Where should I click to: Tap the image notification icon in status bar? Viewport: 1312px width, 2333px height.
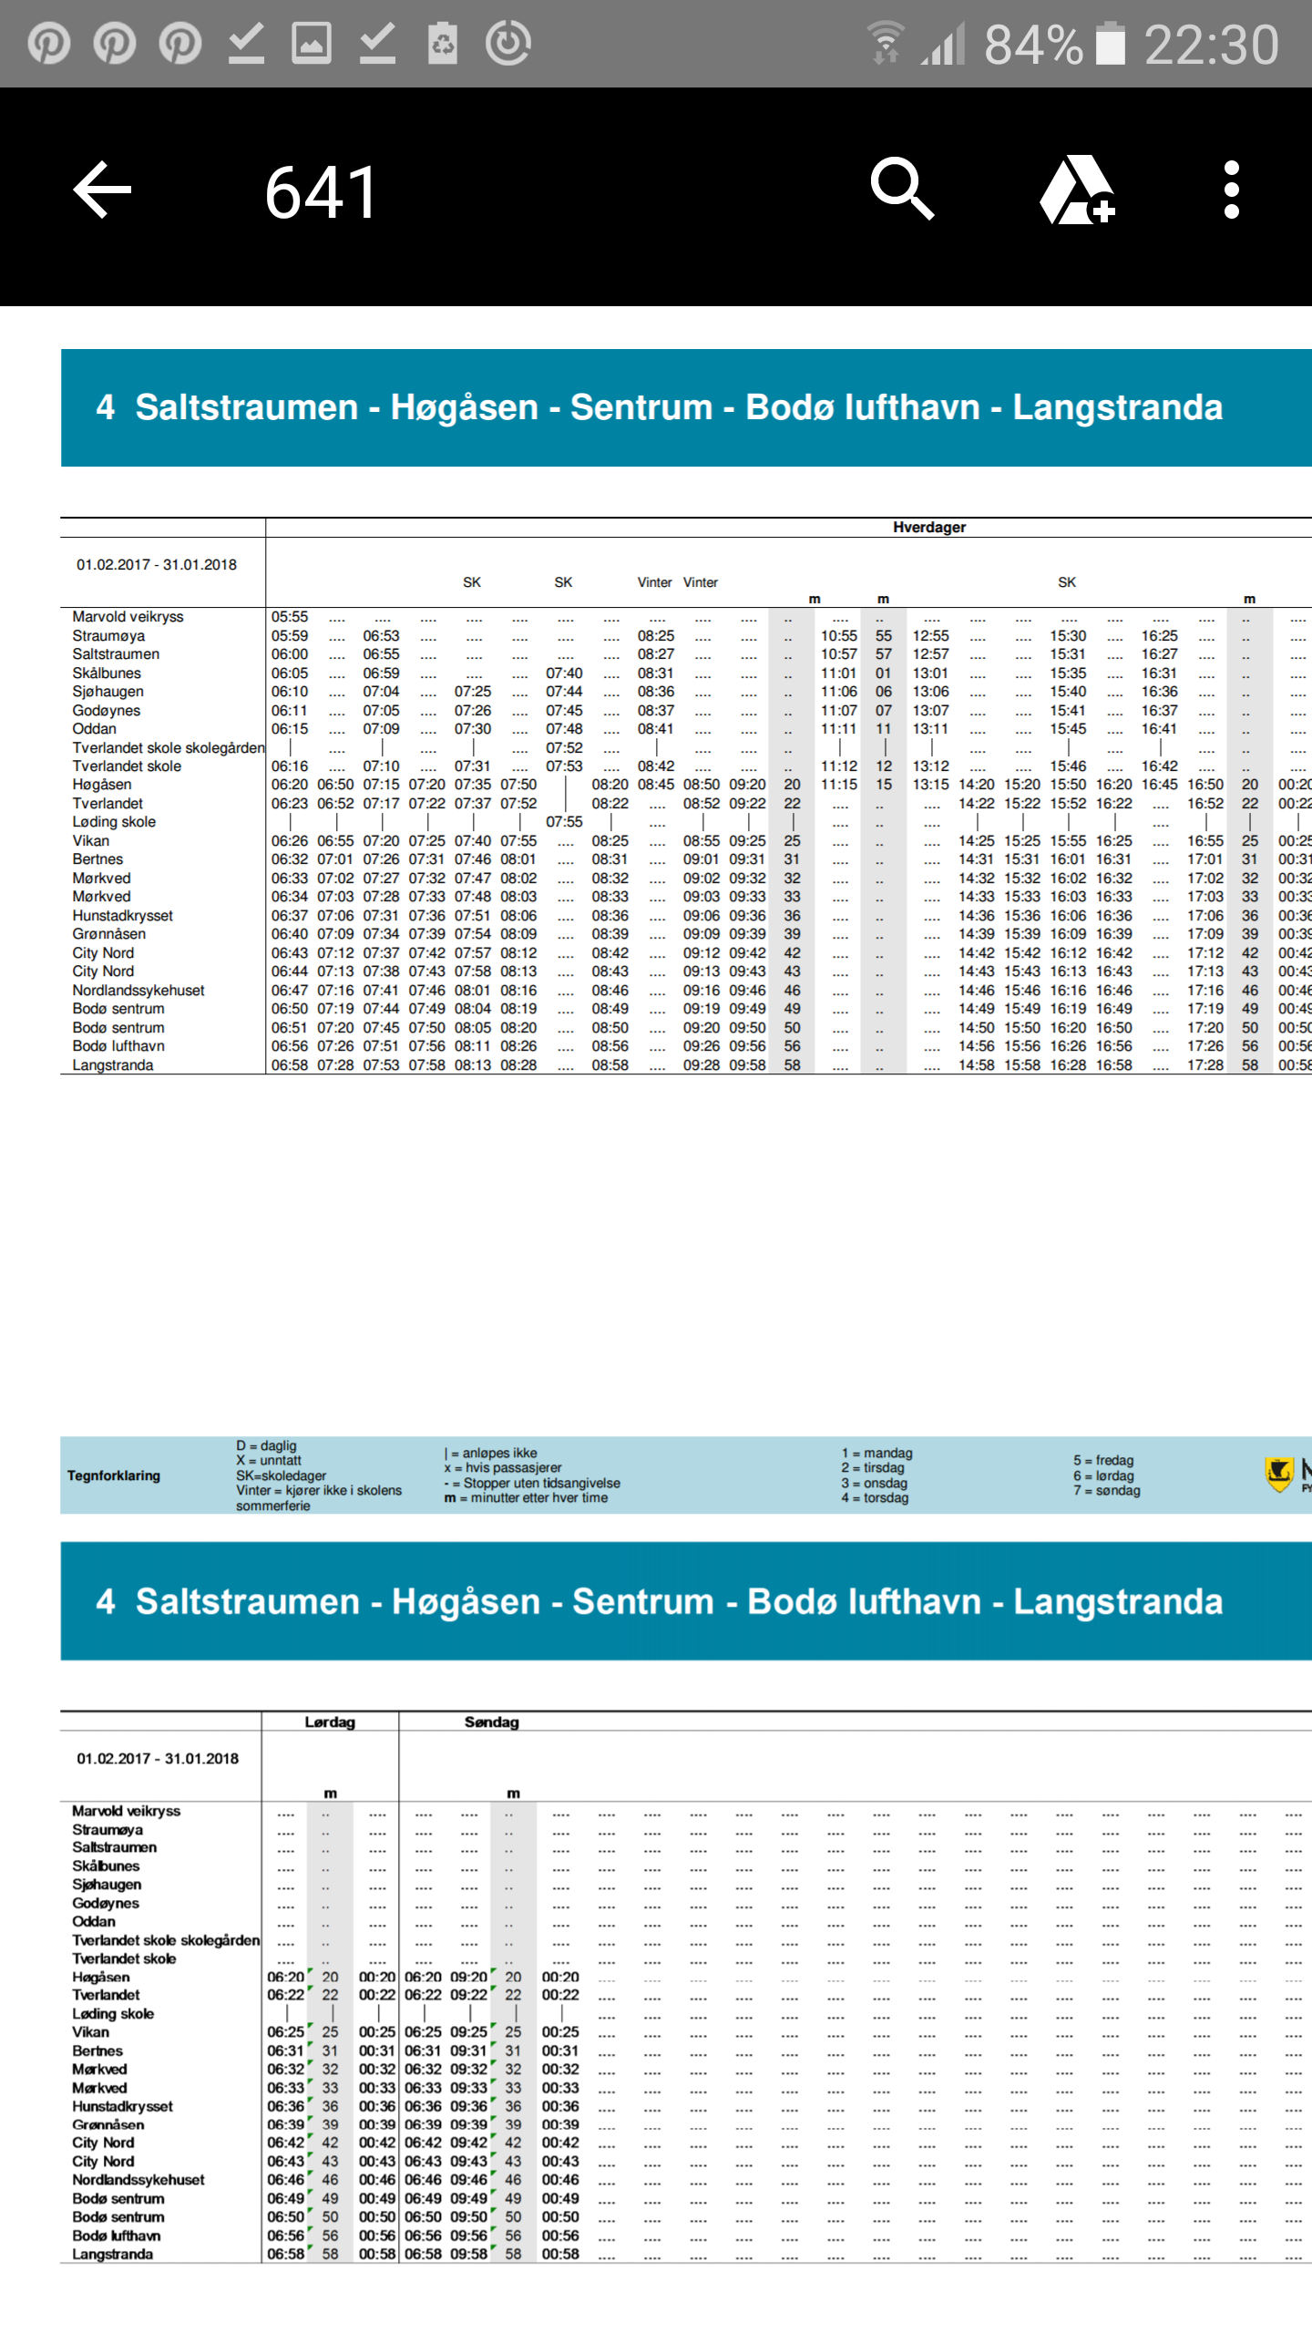311,43
